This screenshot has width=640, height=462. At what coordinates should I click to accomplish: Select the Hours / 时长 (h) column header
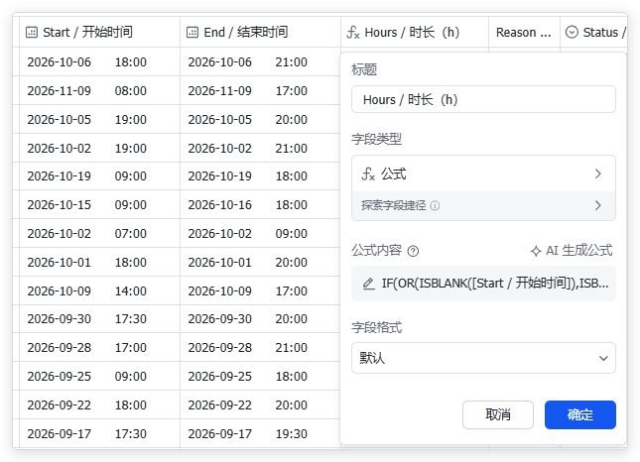point(415,32)
